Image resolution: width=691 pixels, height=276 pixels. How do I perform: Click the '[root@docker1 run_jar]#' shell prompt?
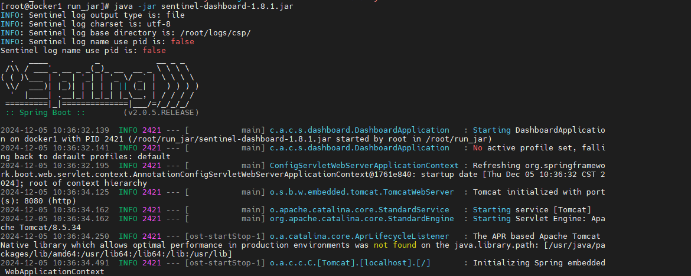pyautogui.click(x=55, y=6)
